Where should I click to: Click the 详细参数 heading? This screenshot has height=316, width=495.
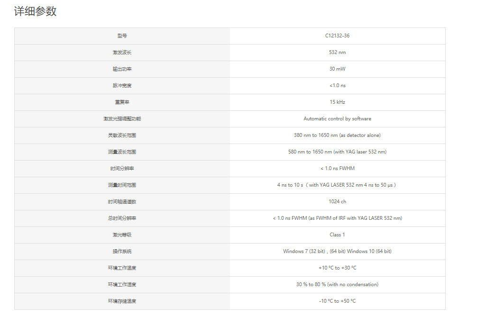[36, 11]
